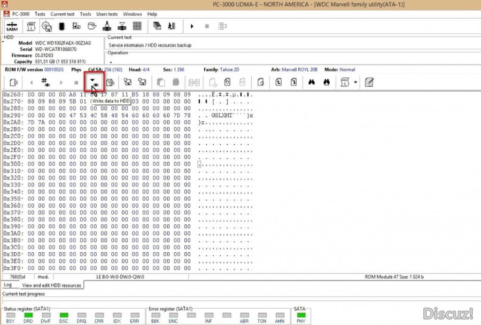The width and height of the screenshot is (481, 325).
Task: Open the Tools menu
Action: (85, 14)
